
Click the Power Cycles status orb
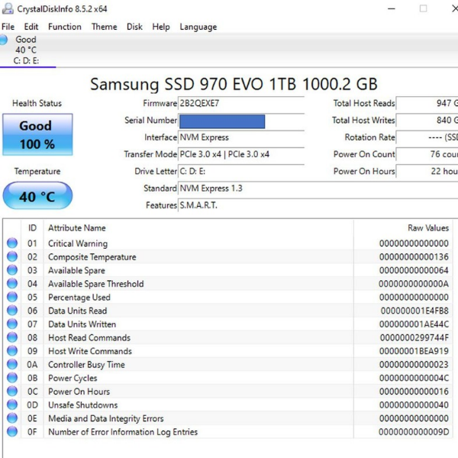click(12, 378)
